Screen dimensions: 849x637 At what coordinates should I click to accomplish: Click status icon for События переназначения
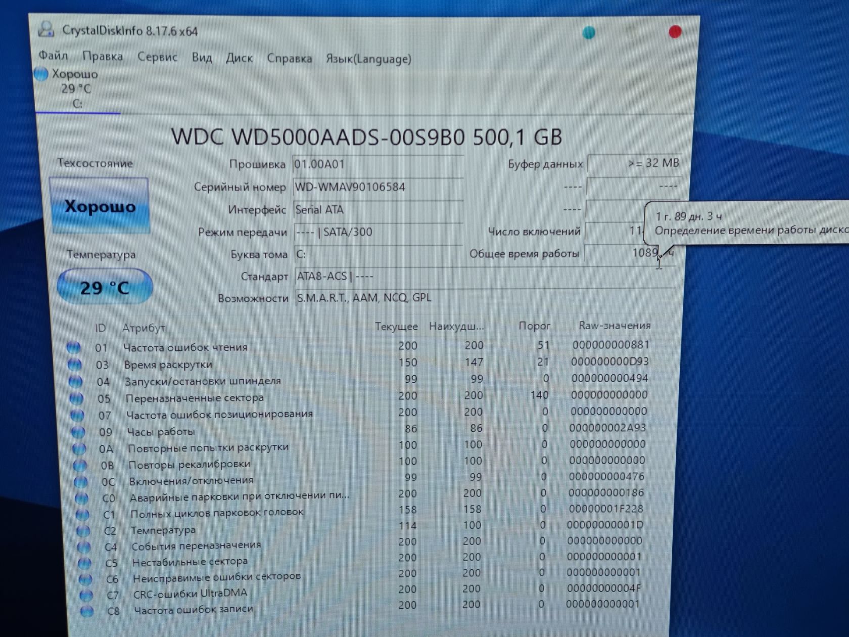click(84, 547)
